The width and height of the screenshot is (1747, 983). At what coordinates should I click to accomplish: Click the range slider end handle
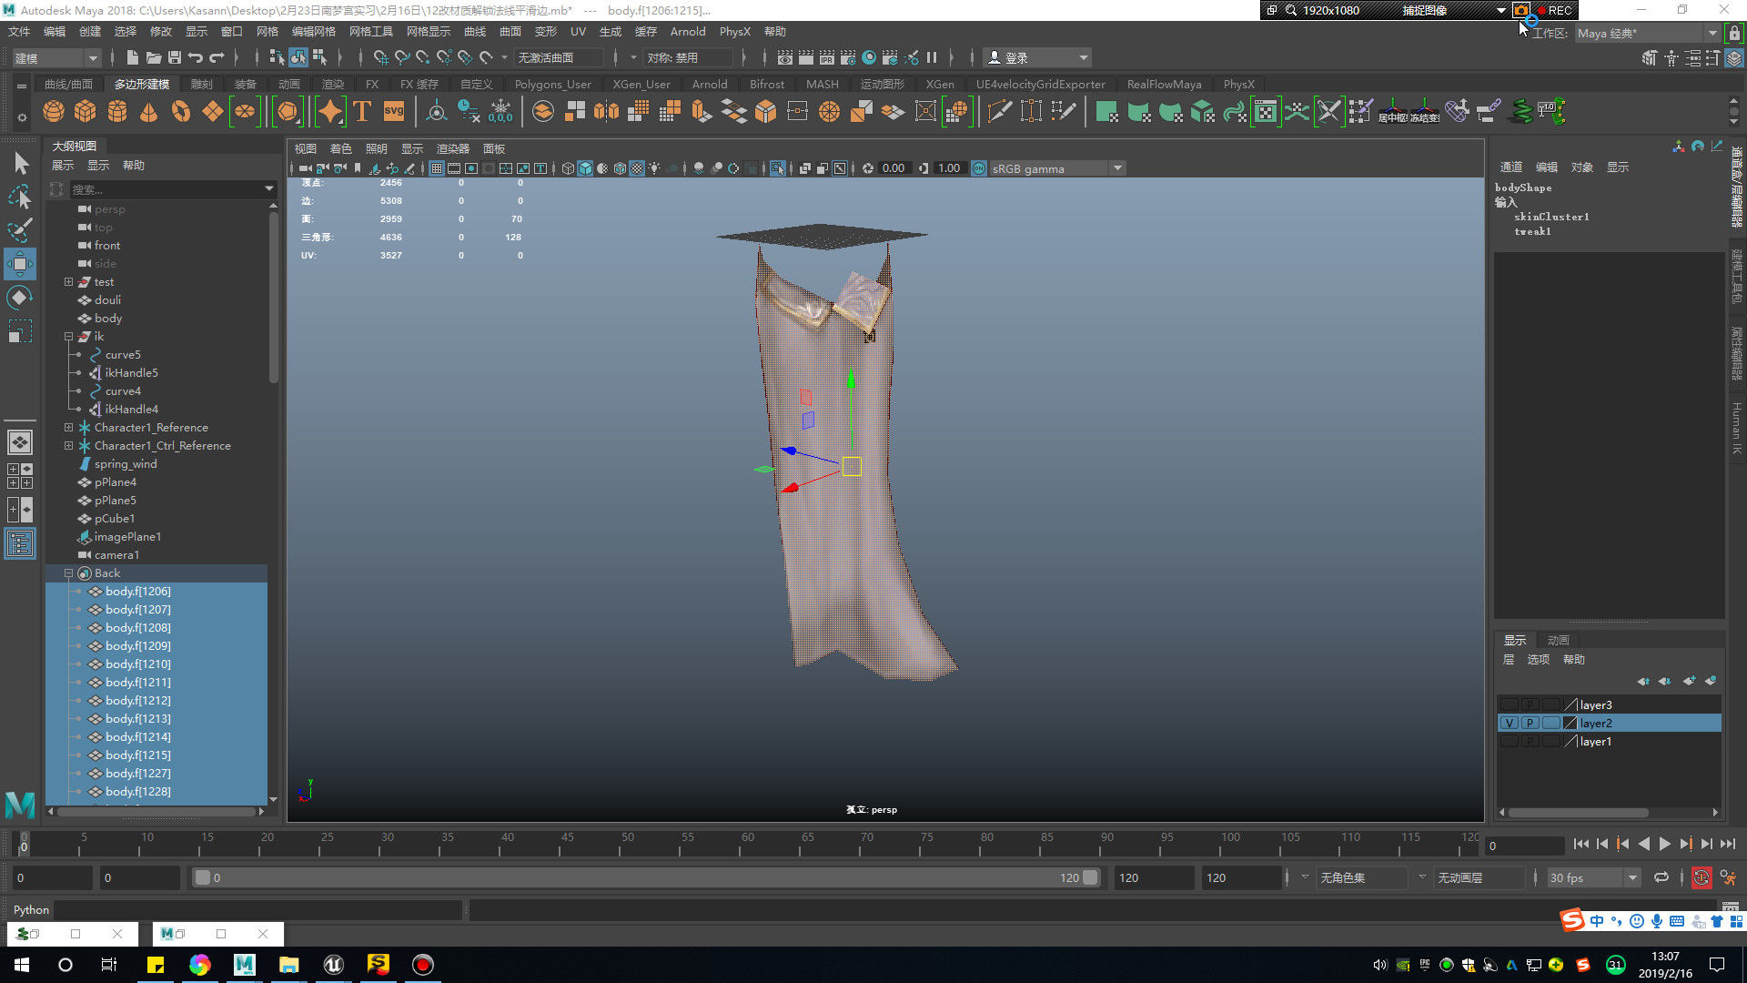tap(1089, 877)
